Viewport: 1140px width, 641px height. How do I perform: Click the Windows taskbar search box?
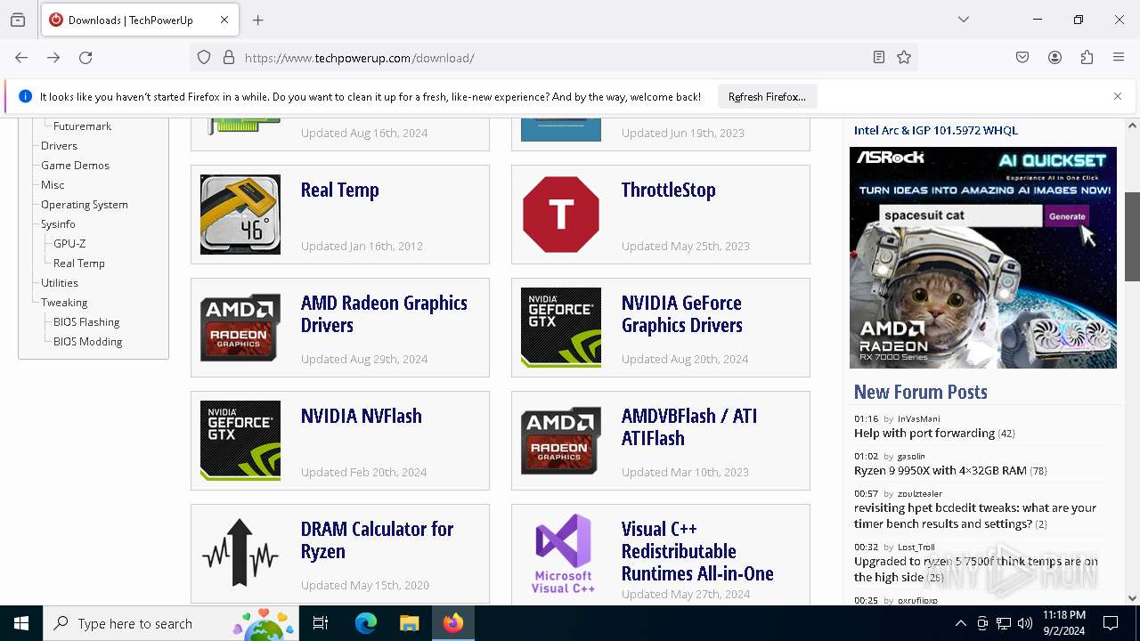tap(171, 623)
